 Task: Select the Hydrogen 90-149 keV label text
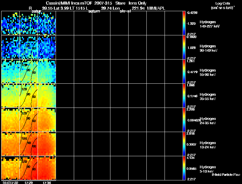point(208,48)
